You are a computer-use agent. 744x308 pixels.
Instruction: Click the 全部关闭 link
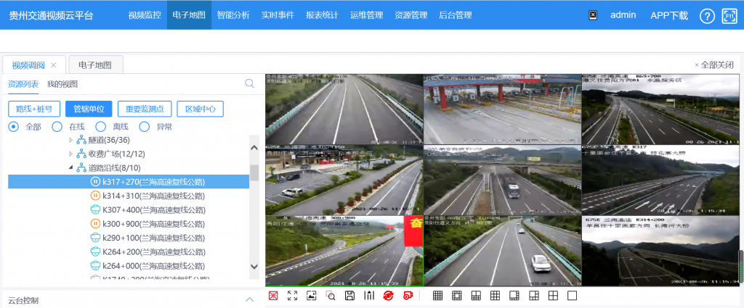coord(714,64)
